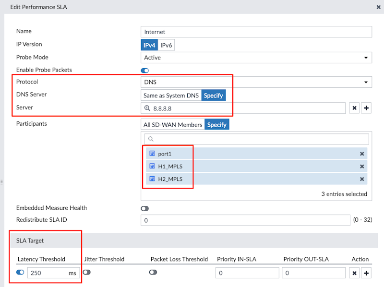The image size is (384, 287).
Task: Remove port1 from the participants list
Action: 361,154
